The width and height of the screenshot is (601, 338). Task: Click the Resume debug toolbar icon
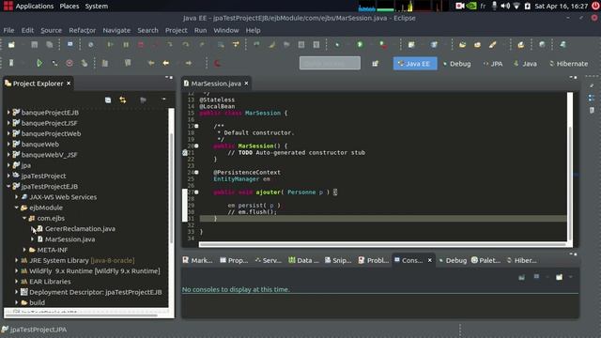click(x=111, y=45)
